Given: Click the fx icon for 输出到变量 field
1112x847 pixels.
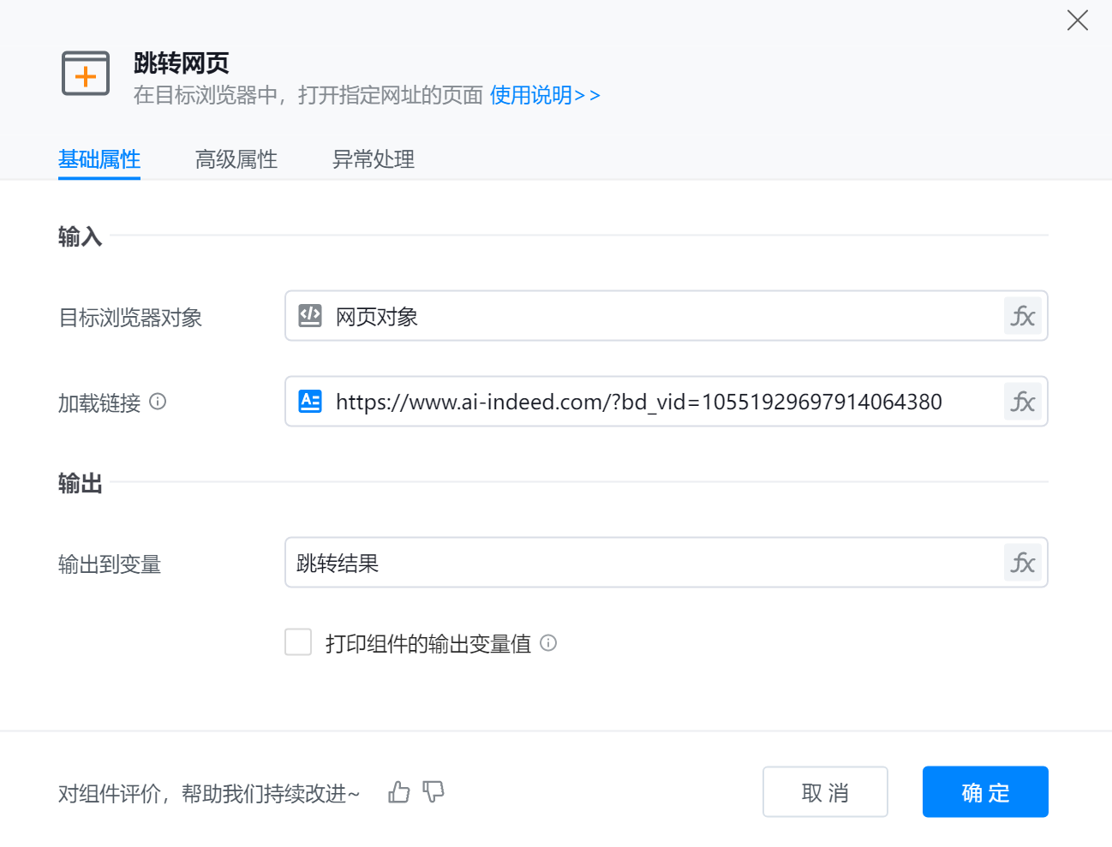Looking at the screenshot, I should coord(1022,563).
